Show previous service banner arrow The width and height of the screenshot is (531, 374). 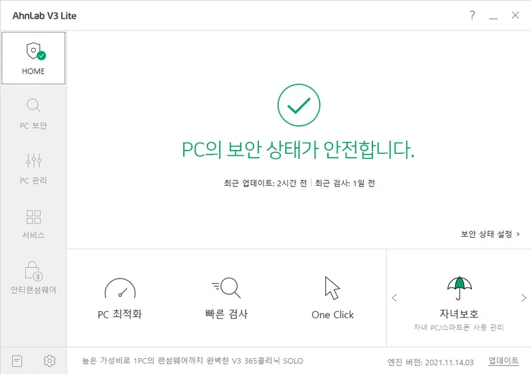[394, 298]
